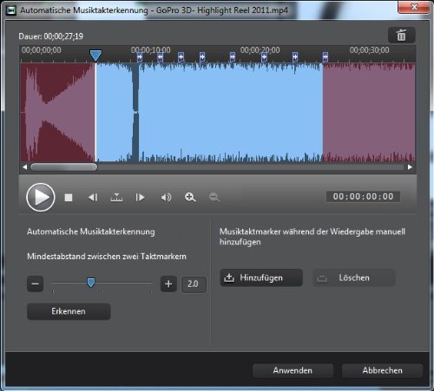Click the Taktmarker distance slider handle
The width and height of the screenshot is (434, 391).
click(91, 283)
